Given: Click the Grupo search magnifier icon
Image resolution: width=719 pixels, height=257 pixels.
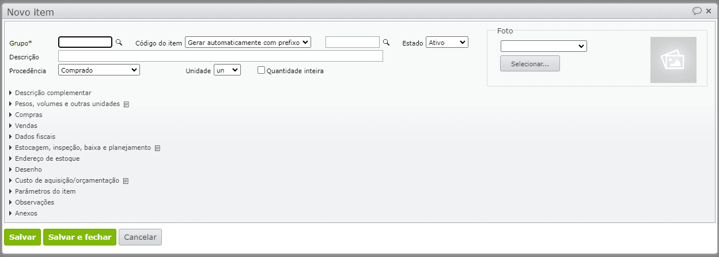Looking at the screenshot, I should point(119,42).
